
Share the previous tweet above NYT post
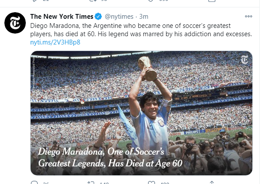(x=212, y=2)
